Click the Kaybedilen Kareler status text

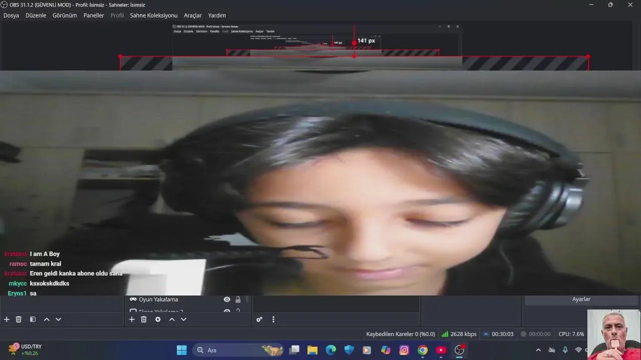401,334
